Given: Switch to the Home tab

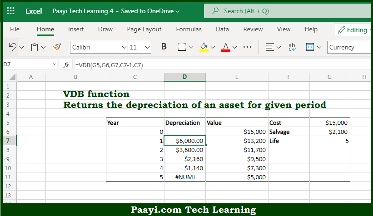Looking at the screenshot, I should coord(45,29).
